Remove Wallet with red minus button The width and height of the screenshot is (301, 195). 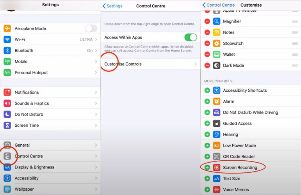tap(207, 55)
